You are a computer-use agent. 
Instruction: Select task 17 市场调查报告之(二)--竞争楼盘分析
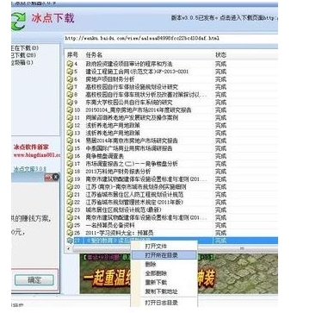[x=132, y=164]
